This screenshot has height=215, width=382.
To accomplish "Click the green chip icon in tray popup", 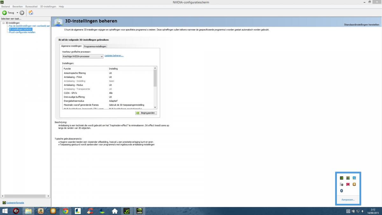I will (x=348, y=178).
